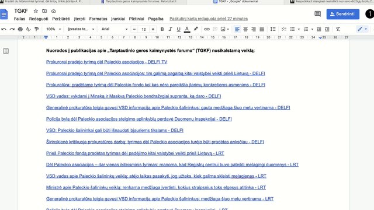Open the Plėtiniai menu

[136, 19]
